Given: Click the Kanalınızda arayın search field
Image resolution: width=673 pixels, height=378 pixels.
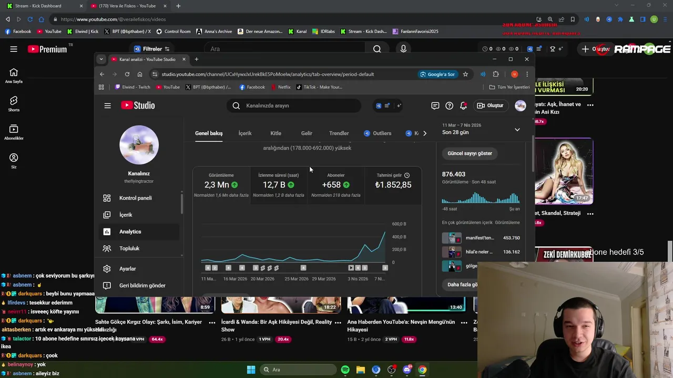Looking at the screenshot, I should [294, 106].
